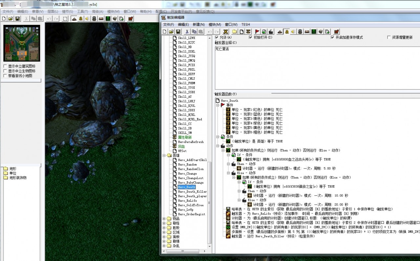Enable 显示中立生物图标 checkbox
The height and width of the screenshot is (261, 420).
click(x=5, y=71)
